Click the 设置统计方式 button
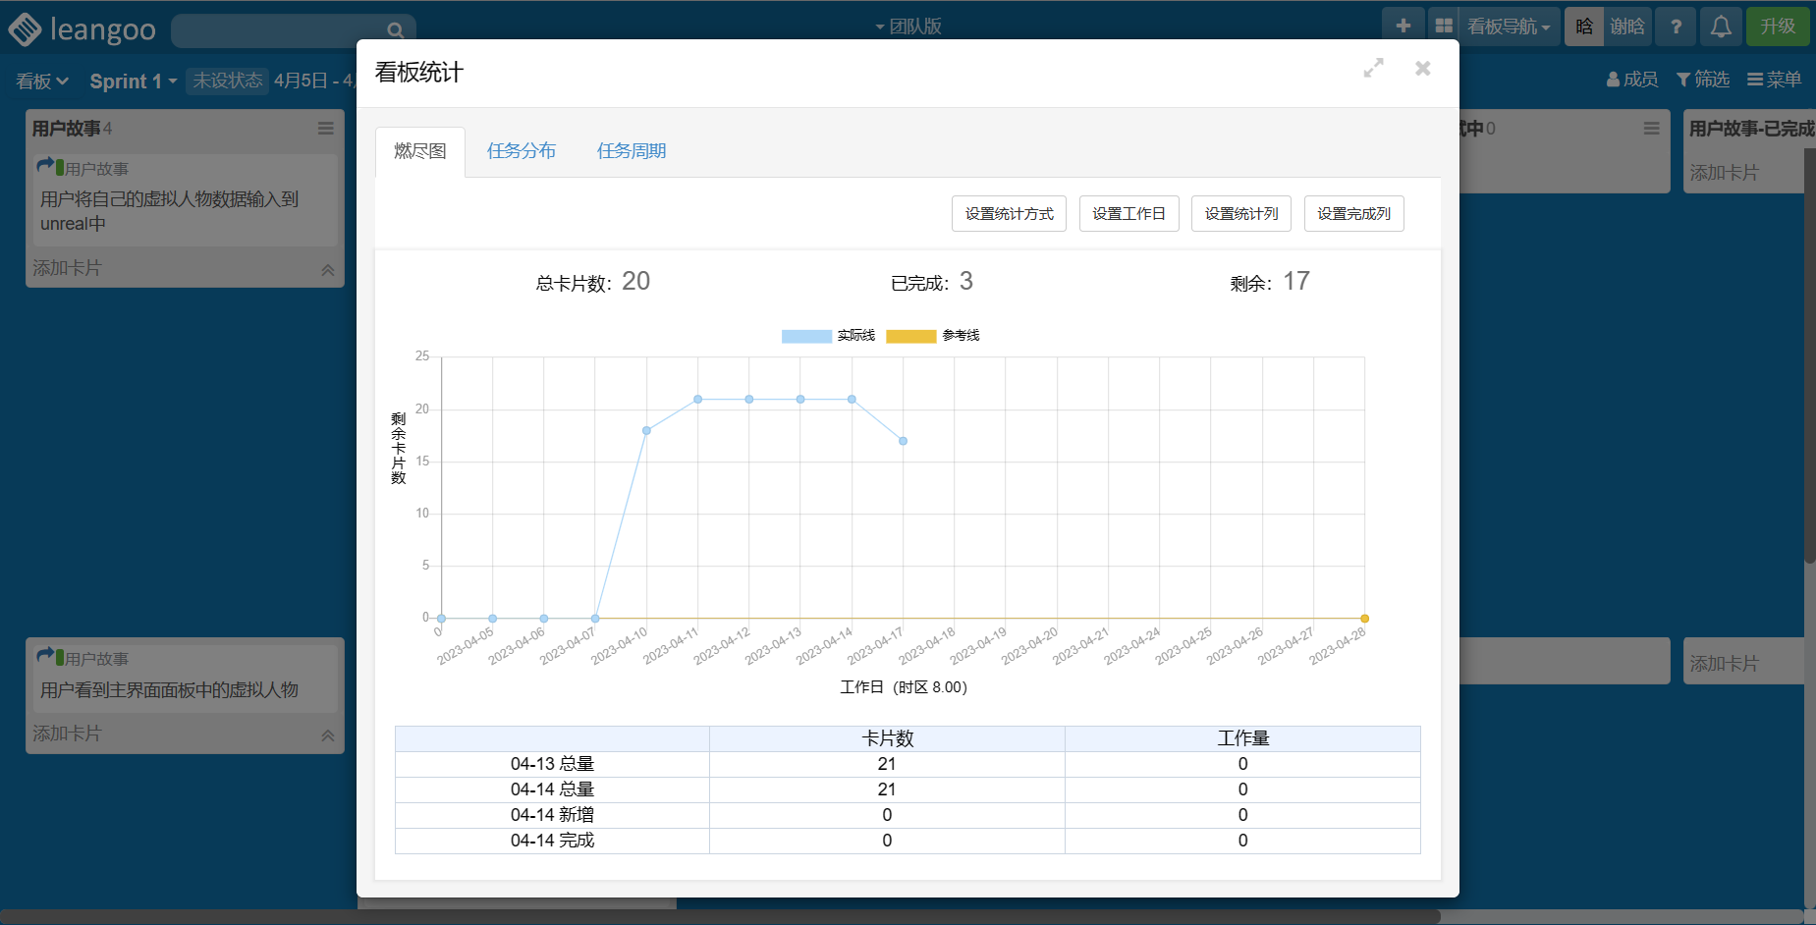Viewport: 1816px width, 925px height. pos(1009,214)
